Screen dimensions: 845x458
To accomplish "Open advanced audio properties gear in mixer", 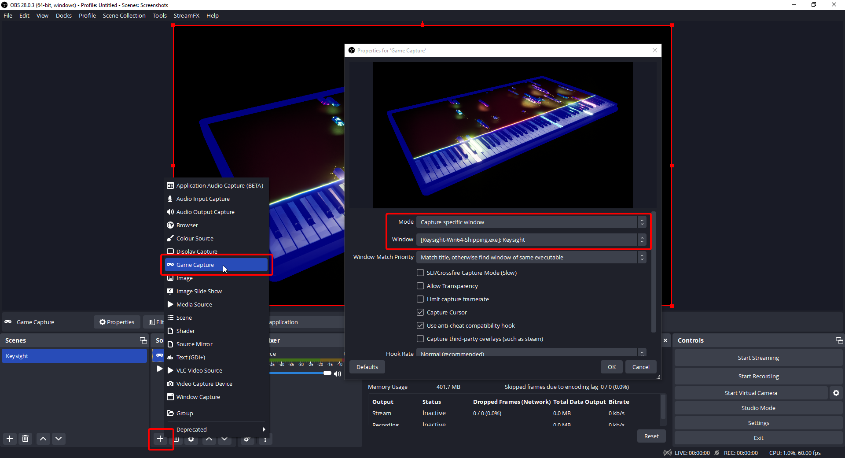I will click(247, 439).
